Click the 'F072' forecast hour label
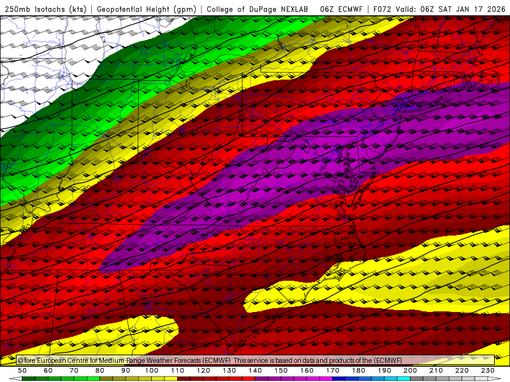This screenshot has height=382, width=510. [x=382, y=9]
